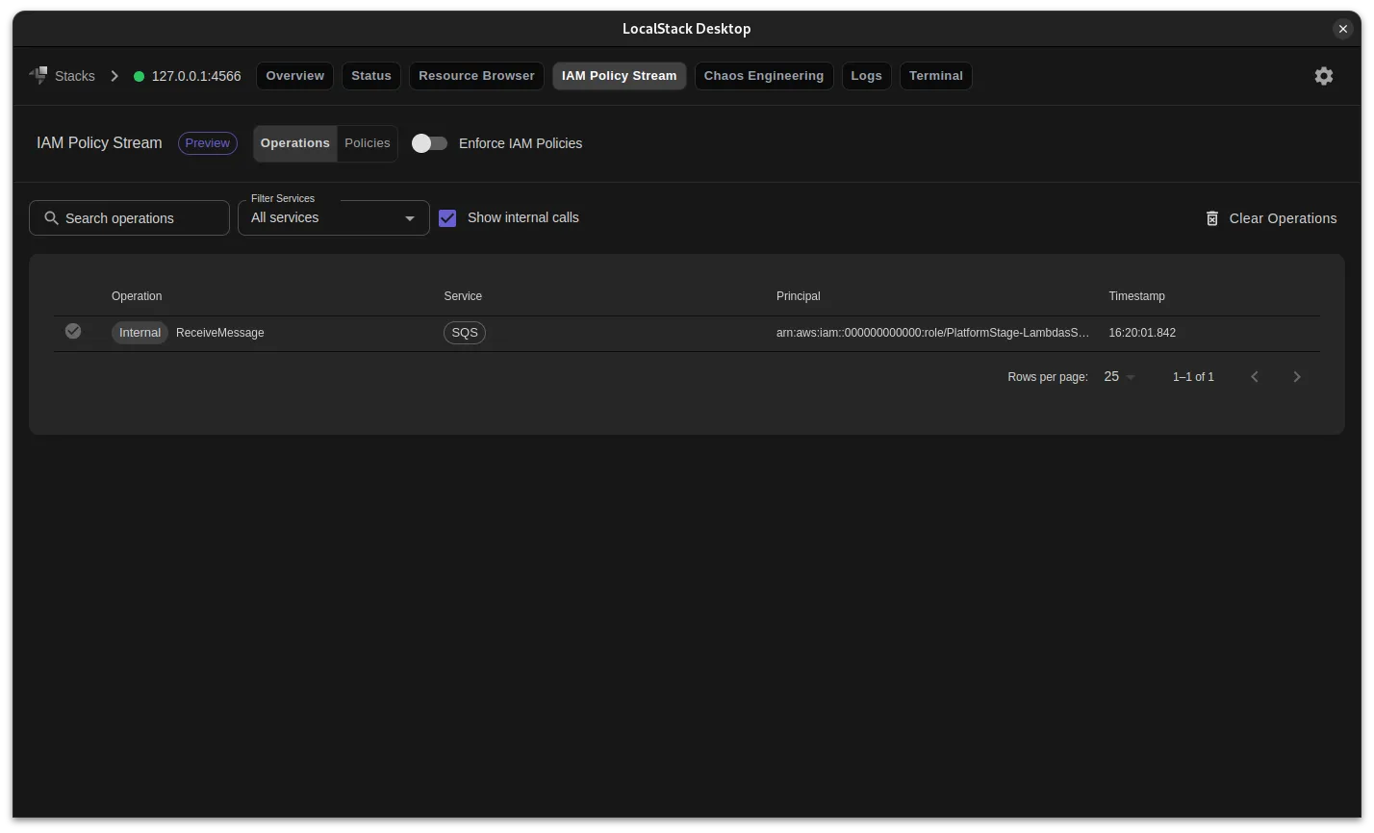
Task: Click the LocalStack logo icon
Action: pos(38,75)
